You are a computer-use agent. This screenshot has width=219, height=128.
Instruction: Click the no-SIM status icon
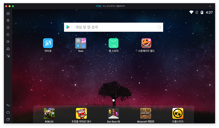[x=197, y=12]
